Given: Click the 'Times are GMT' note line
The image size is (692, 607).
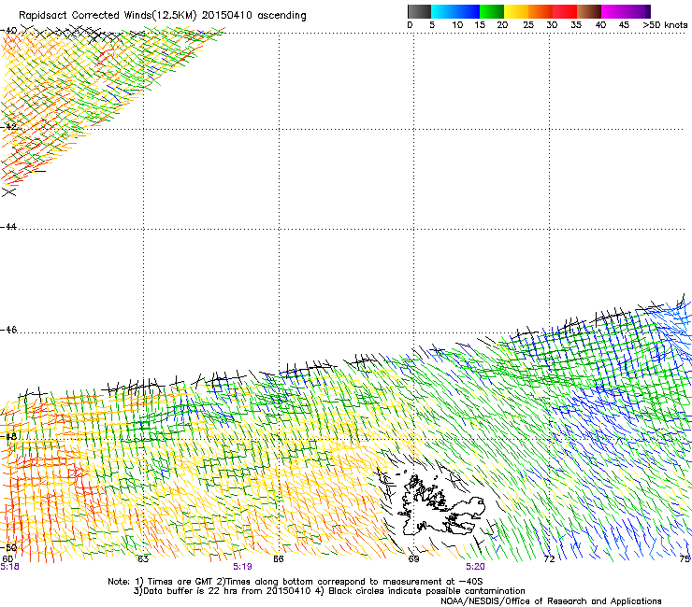Looking at the screenshot, I should tap(296, 582).
